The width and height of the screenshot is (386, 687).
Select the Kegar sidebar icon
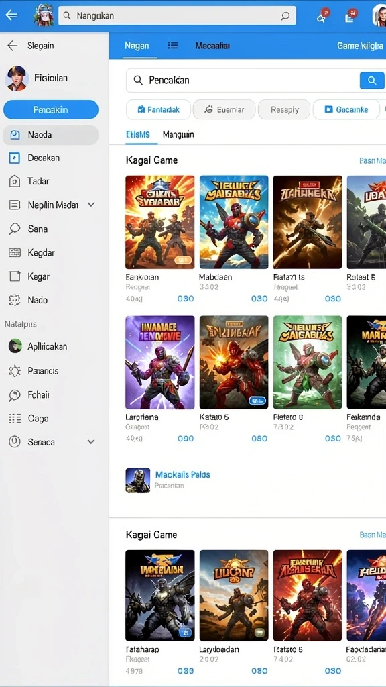(x=15, y=276)
